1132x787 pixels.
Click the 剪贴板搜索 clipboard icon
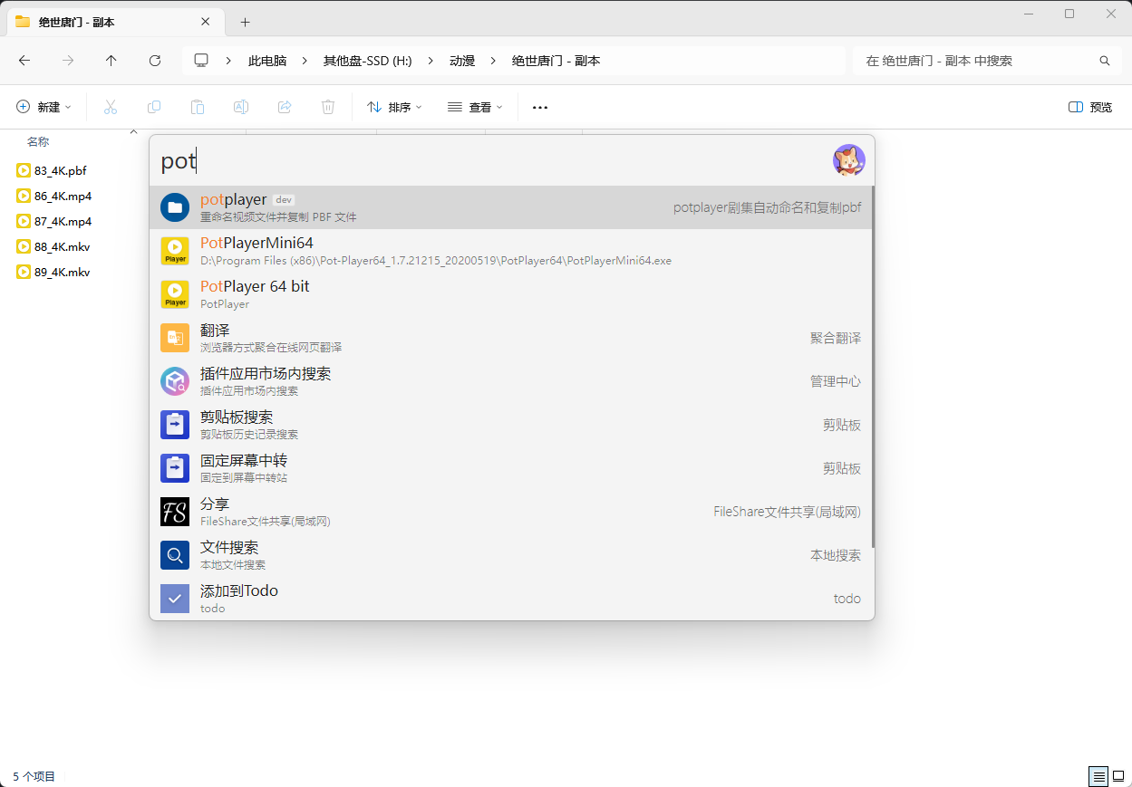tap(175, 425)
